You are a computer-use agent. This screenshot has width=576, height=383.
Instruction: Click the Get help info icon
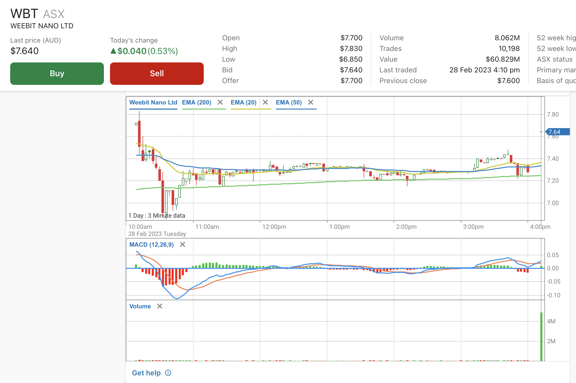pyautogui.click(x=168, y=373)
